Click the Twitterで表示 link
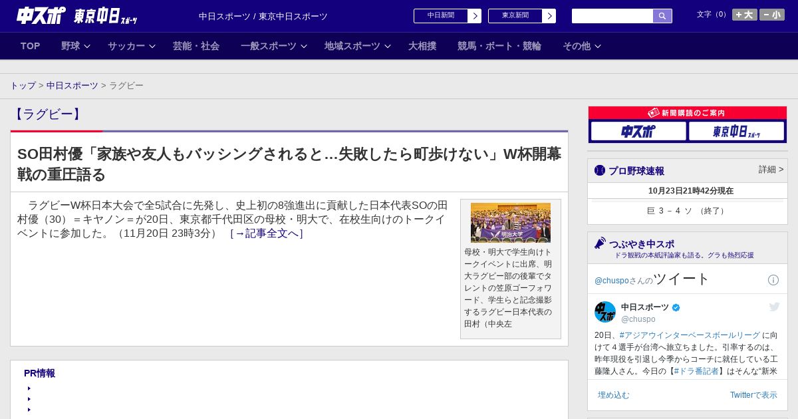 (x=753, y=395)
